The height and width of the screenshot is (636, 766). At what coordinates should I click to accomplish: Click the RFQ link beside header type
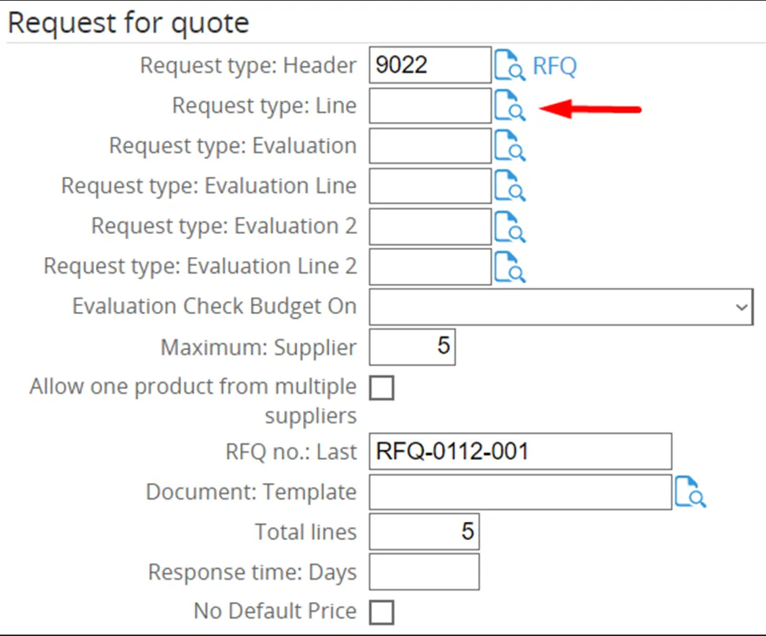click(x=554, y=66)
